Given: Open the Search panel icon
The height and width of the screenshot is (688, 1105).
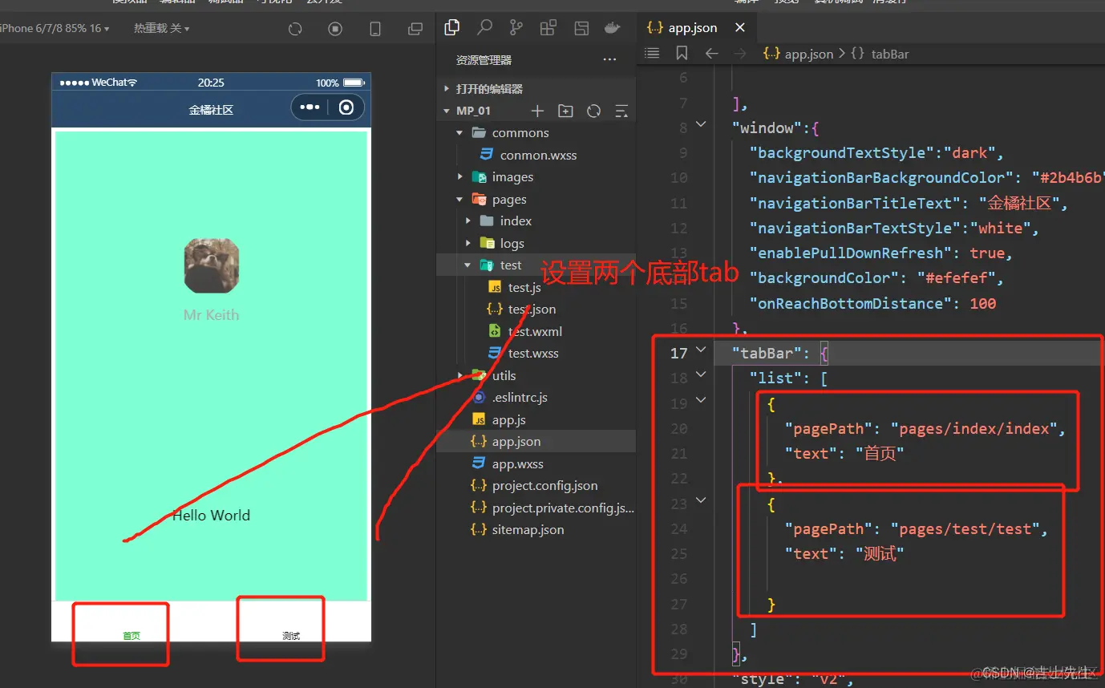Looking at the screenshot, I should coord(484,28).
